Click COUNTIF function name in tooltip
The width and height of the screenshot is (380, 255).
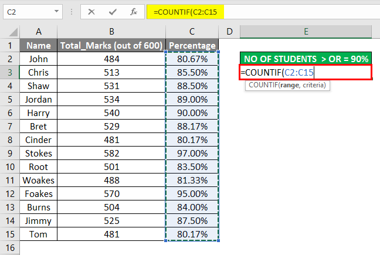pos(263,85)
